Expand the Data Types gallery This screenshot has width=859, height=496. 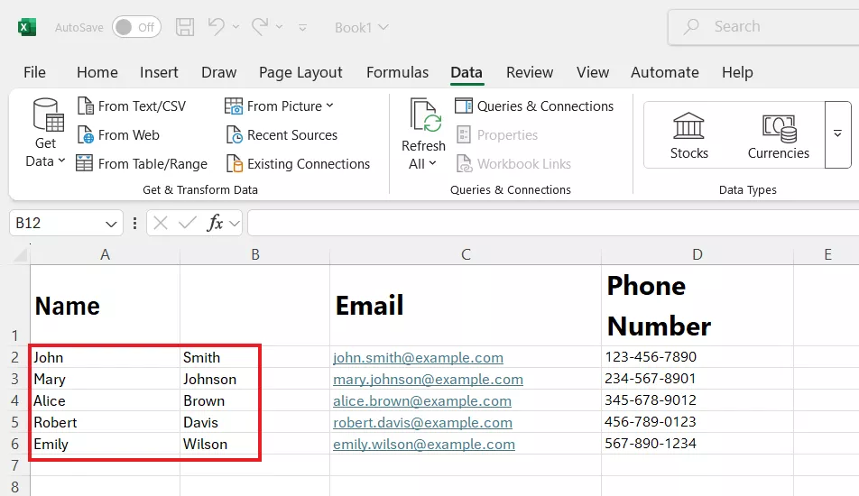pos(837,134)
